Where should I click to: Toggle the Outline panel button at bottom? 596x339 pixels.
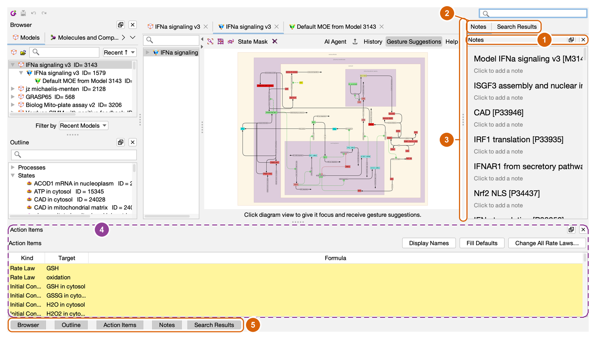coord(71,325)
